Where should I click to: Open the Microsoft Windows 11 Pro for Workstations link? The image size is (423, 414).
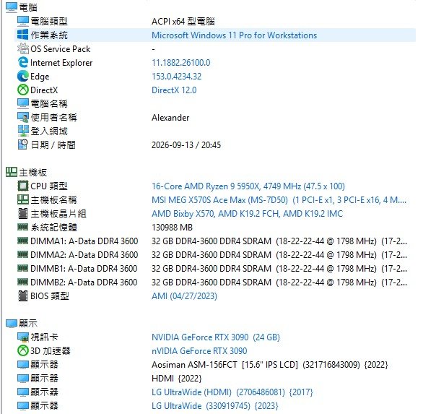point(234,35)
